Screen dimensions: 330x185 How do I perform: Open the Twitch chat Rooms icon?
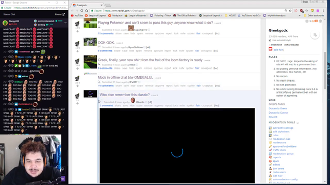click(63, 14)
